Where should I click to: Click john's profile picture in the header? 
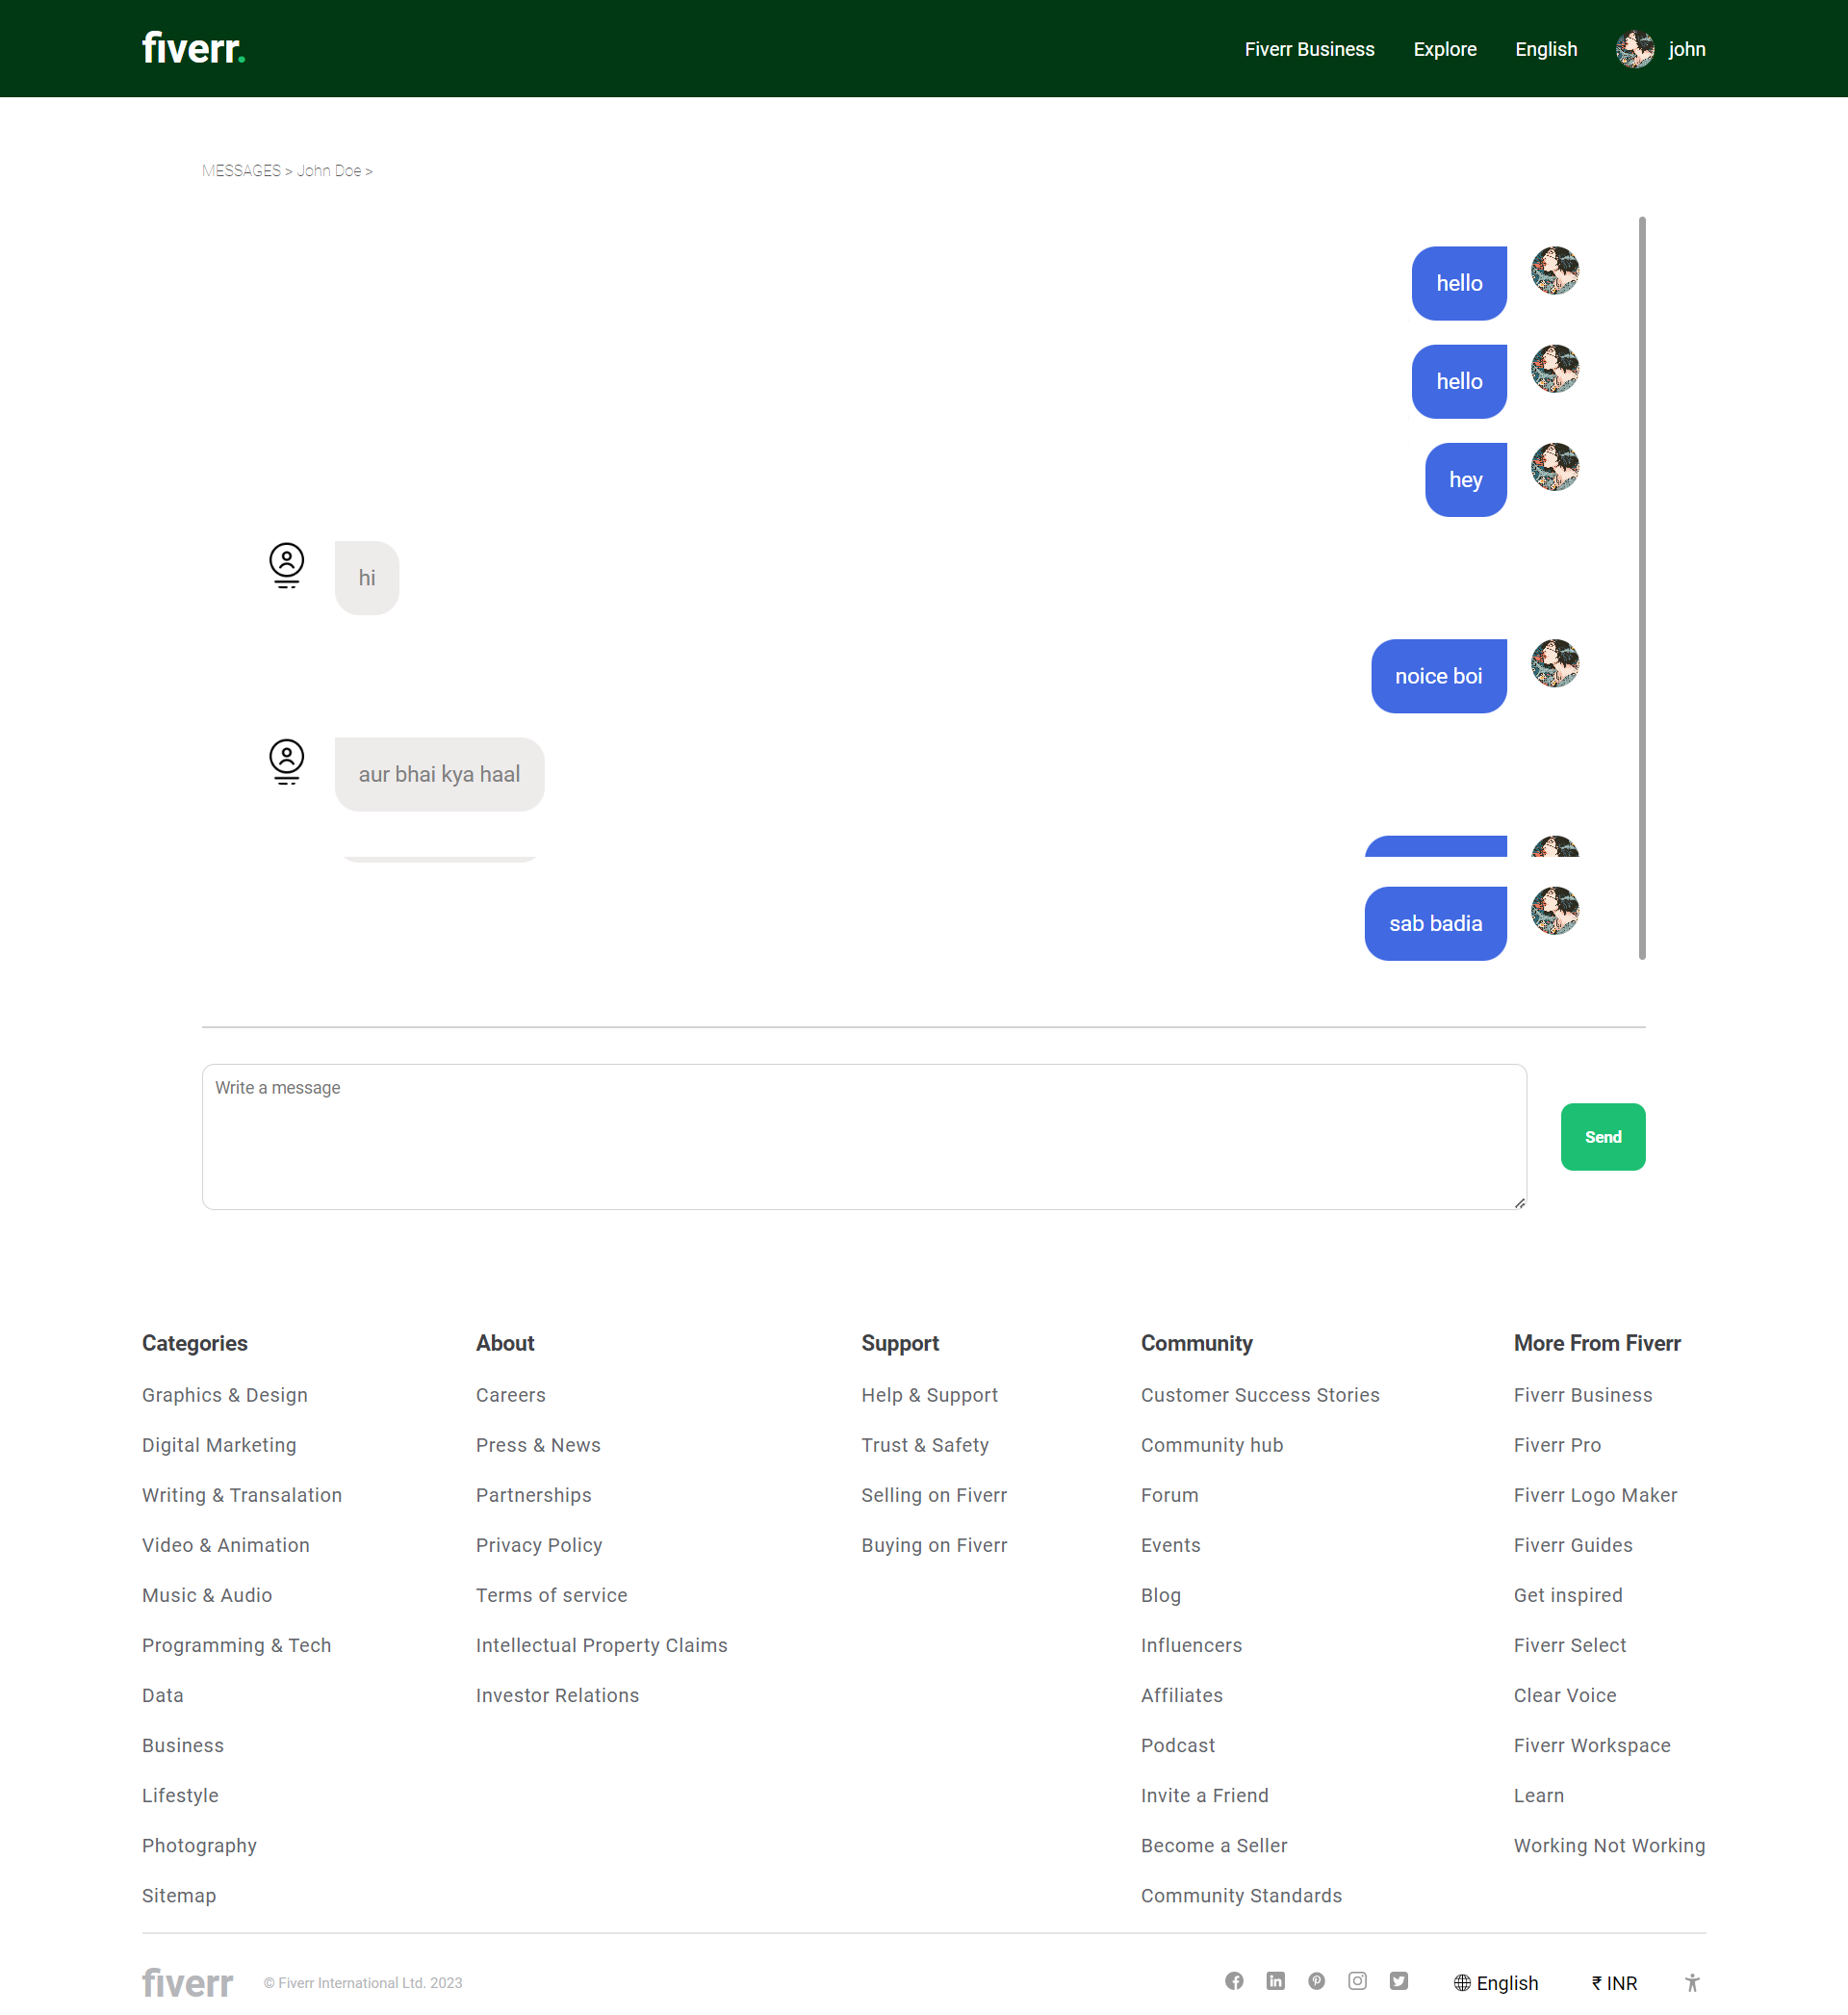[x=1635, y=48]
